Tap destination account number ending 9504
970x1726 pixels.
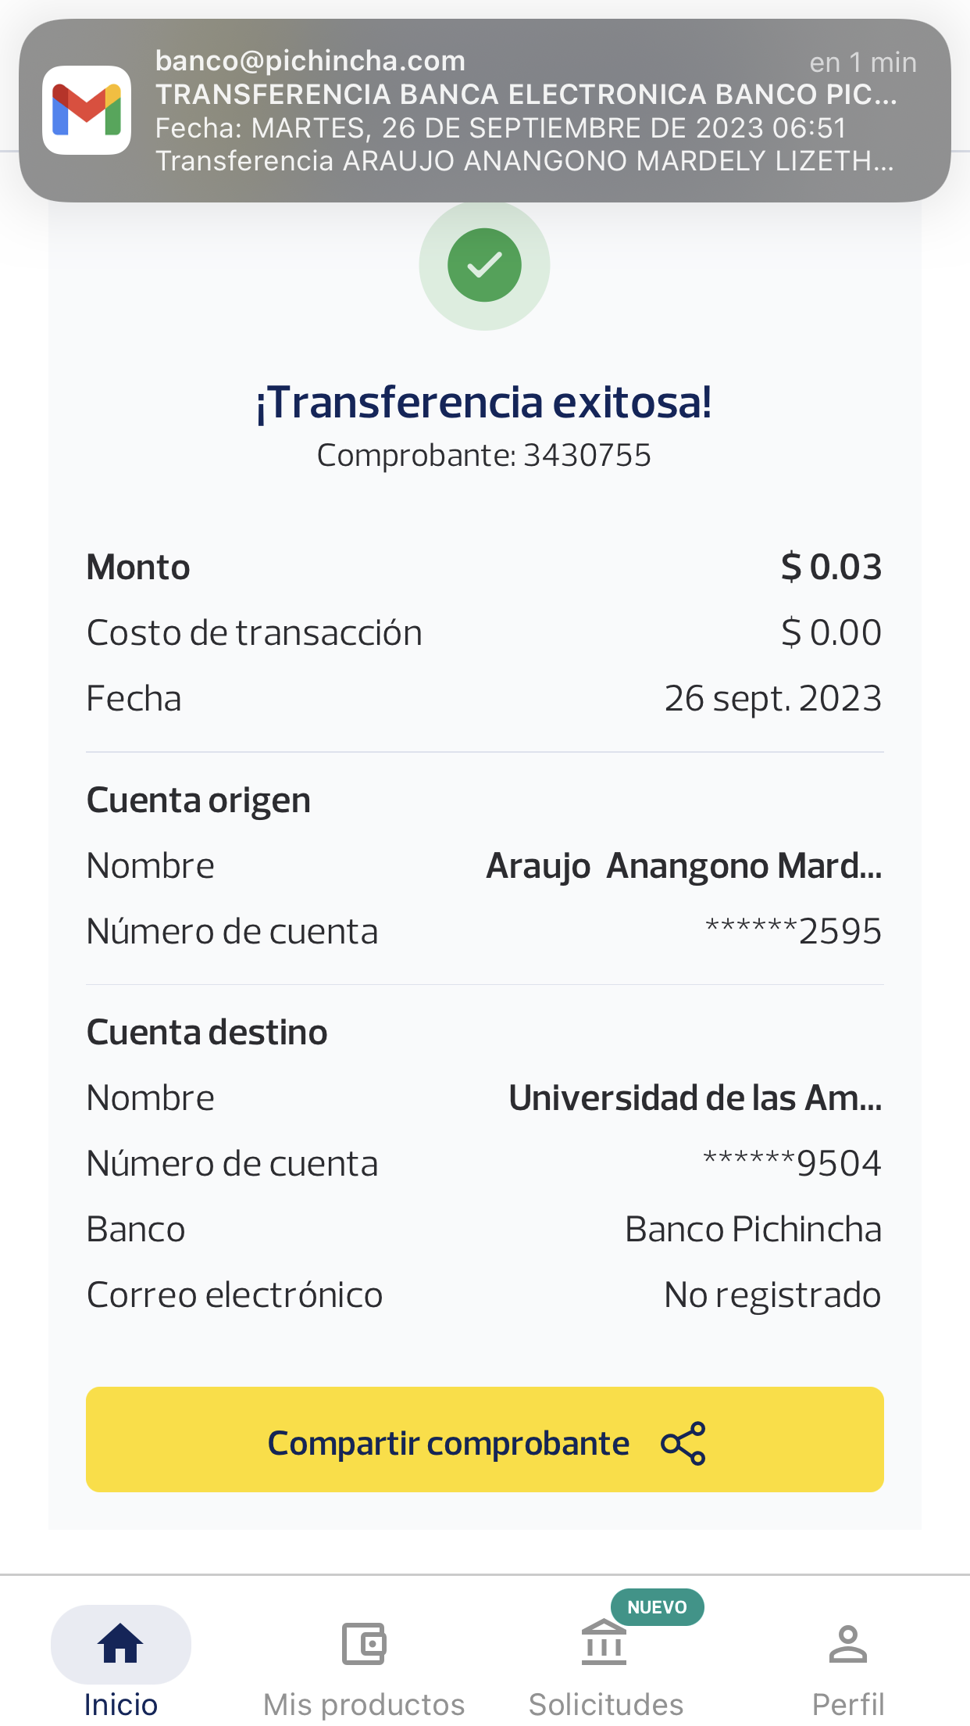coord(792,1164)
